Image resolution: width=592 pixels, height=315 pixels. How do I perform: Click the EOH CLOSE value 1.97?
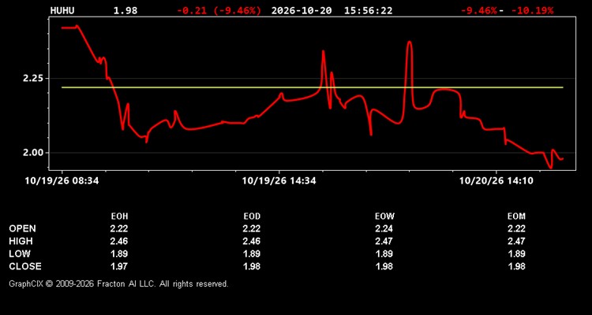(119, 266)
